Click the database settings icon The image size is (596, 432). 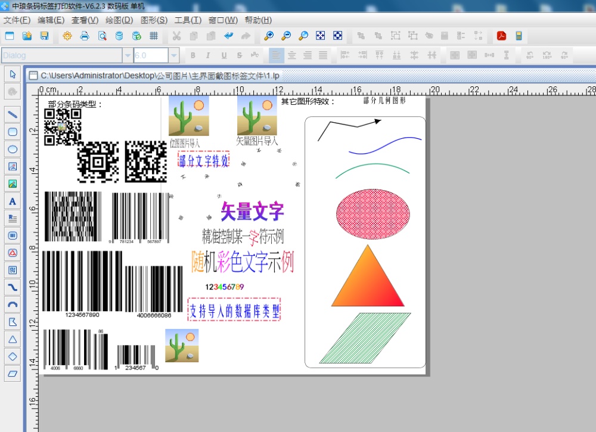(119, 36)
